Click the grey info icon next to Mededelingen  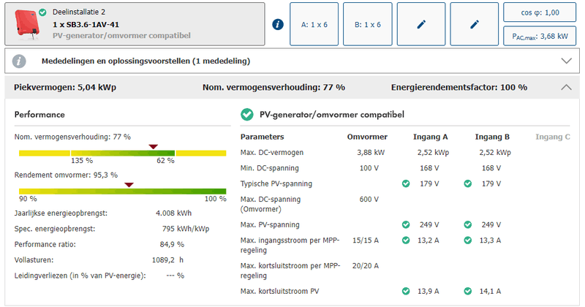(x=20, y=61)
